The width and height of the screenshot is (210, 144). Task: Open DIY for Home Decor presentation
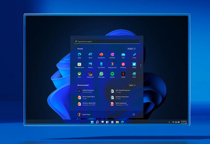[x=86, y=97]
